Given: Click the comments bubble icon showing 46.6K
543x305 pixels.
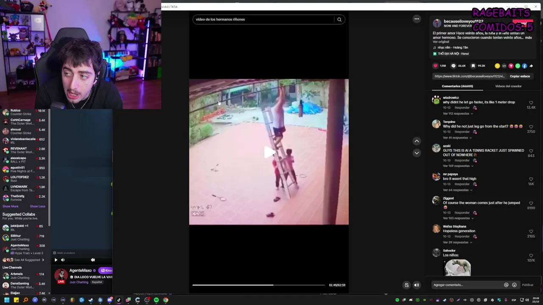Looking at the screenshot, I should pyautogui.click(x=453, y=66).
